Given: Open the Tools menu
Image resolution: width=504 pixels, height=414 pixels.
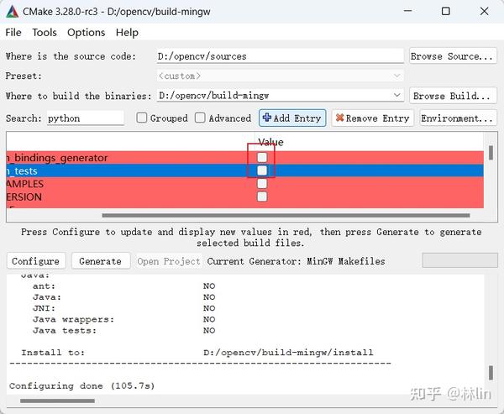Looking at the screenshot, I should 45,33.
